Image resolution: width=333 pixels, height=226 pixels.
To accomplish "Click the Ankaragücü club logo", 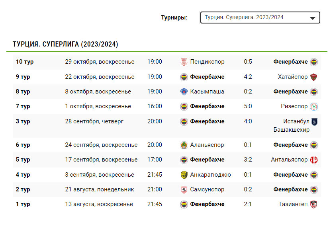I will click(184, 175).
